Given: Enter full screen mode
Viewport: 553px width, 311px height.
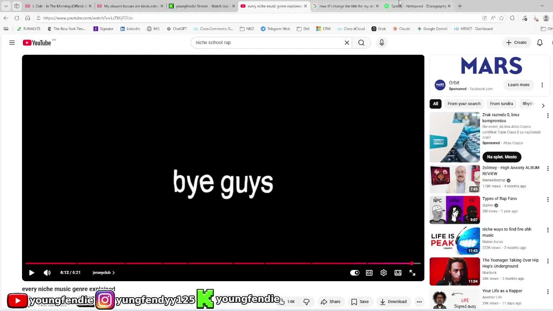Looking at the screenshot, I should point(412,273).
